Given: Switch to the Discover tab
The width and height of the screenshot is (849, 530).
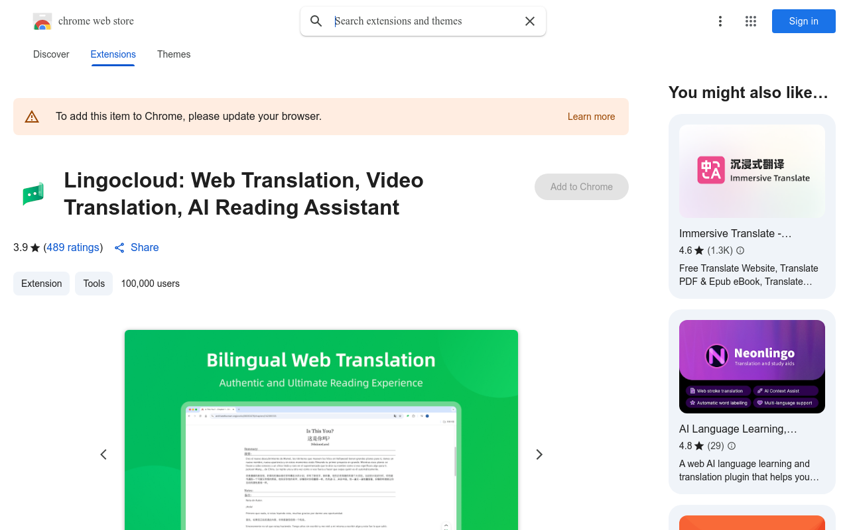Looking at the screenshot, I should pyautogui.click(x=51, y=54).
